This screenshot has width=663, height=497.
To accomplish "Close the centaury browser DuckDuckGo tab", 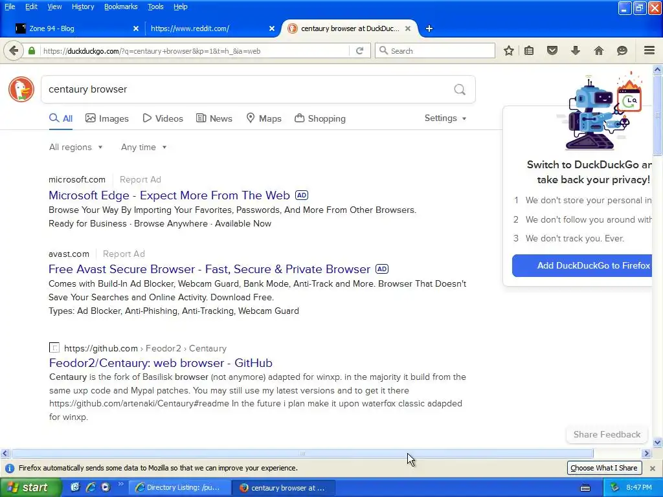I will click(408, 28).
